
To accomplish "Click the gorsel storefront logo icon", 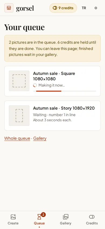I will tap(9, 8).
